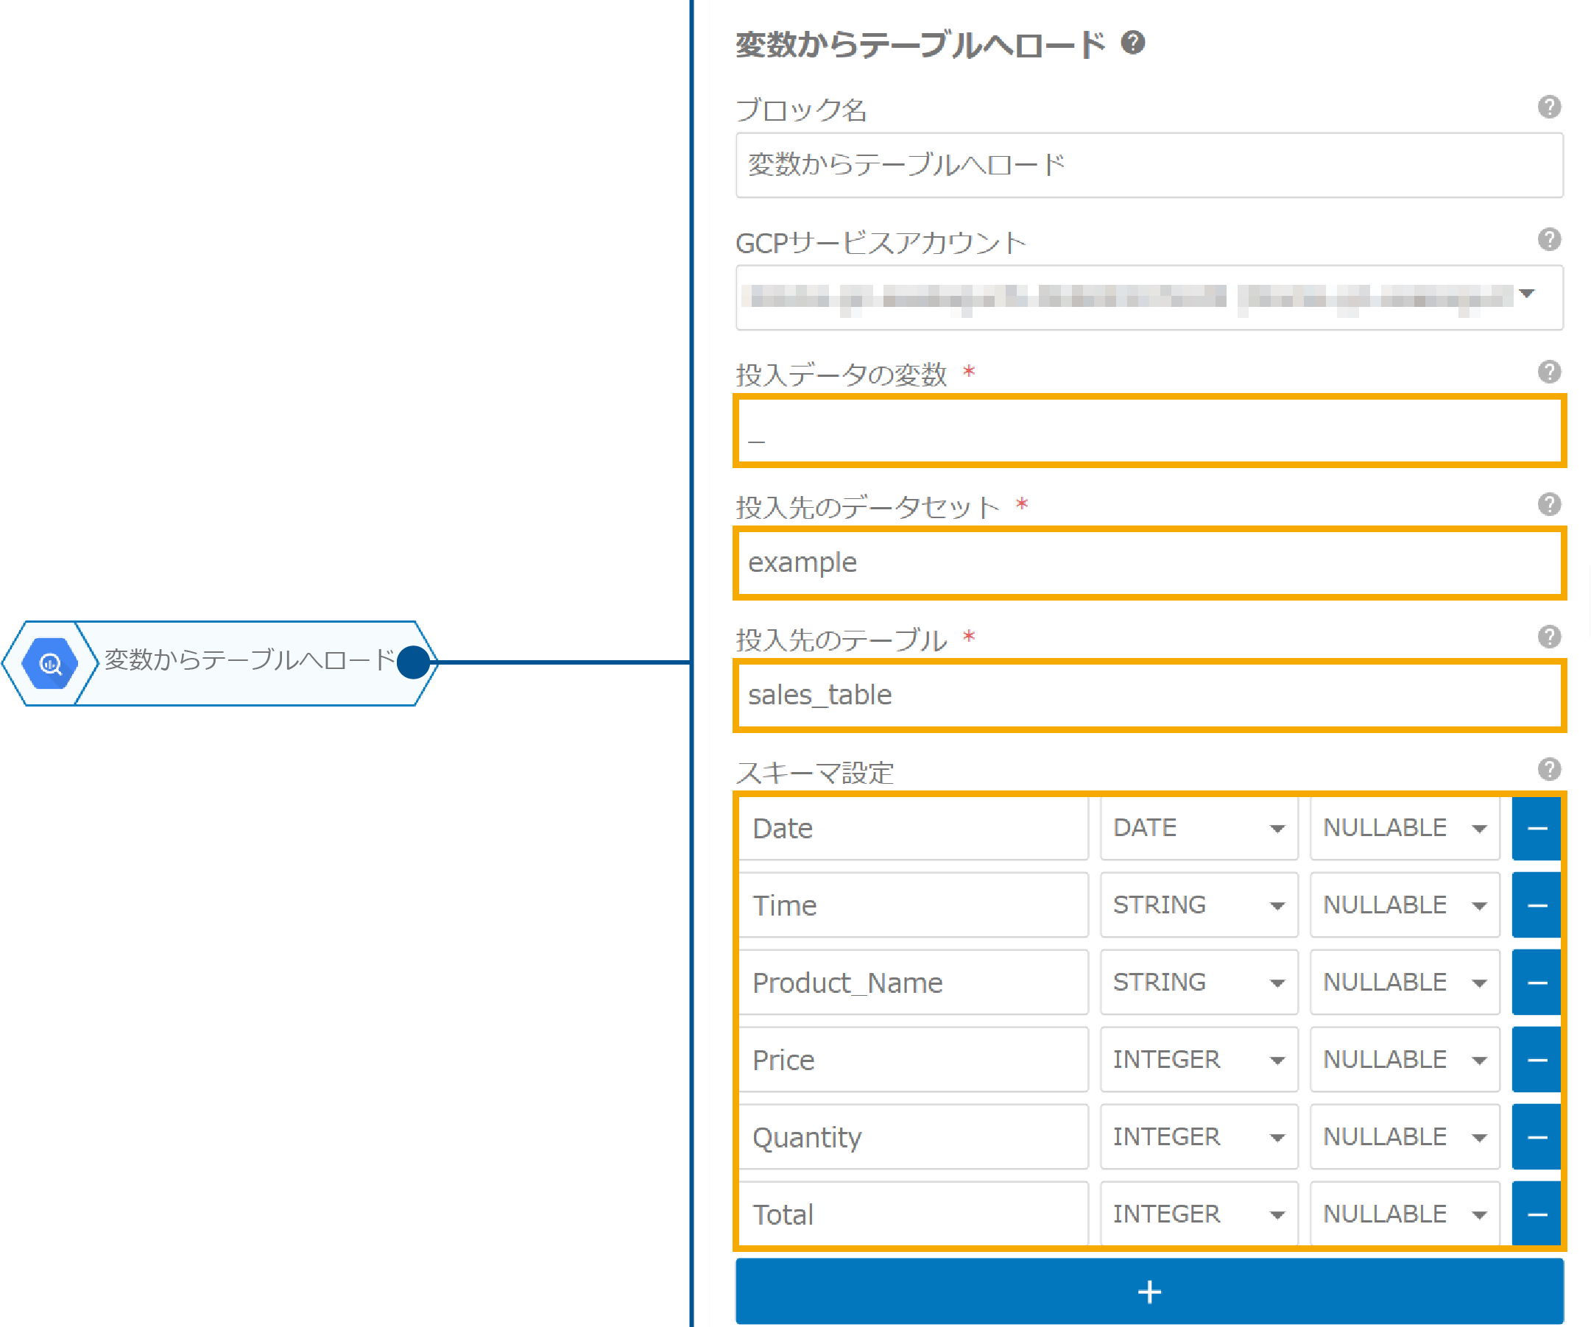Click the Price column name field
Screen dimensions: 1591x1327
coord(914,1061)
